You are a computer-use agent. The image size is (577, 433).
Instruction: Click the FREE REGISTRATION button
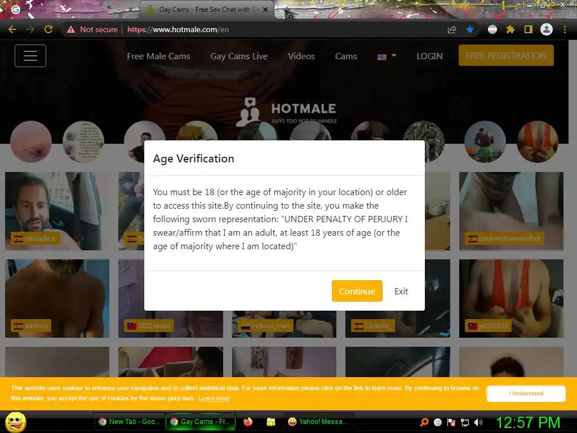(x=506, y=56)
